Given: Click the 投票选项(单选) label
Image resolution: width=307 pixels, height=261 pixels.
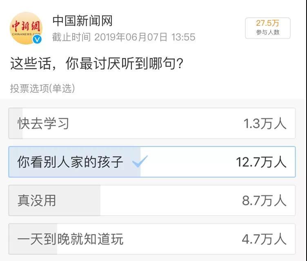Looking at the screenshot, I should tap(42, 88).
